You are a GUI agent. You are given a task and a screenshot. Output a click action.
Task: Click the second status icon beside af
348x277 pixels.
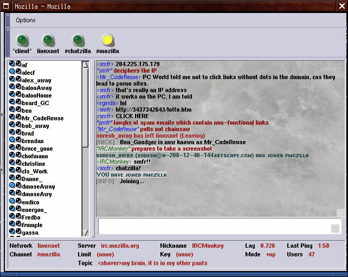tap(18, 64)
